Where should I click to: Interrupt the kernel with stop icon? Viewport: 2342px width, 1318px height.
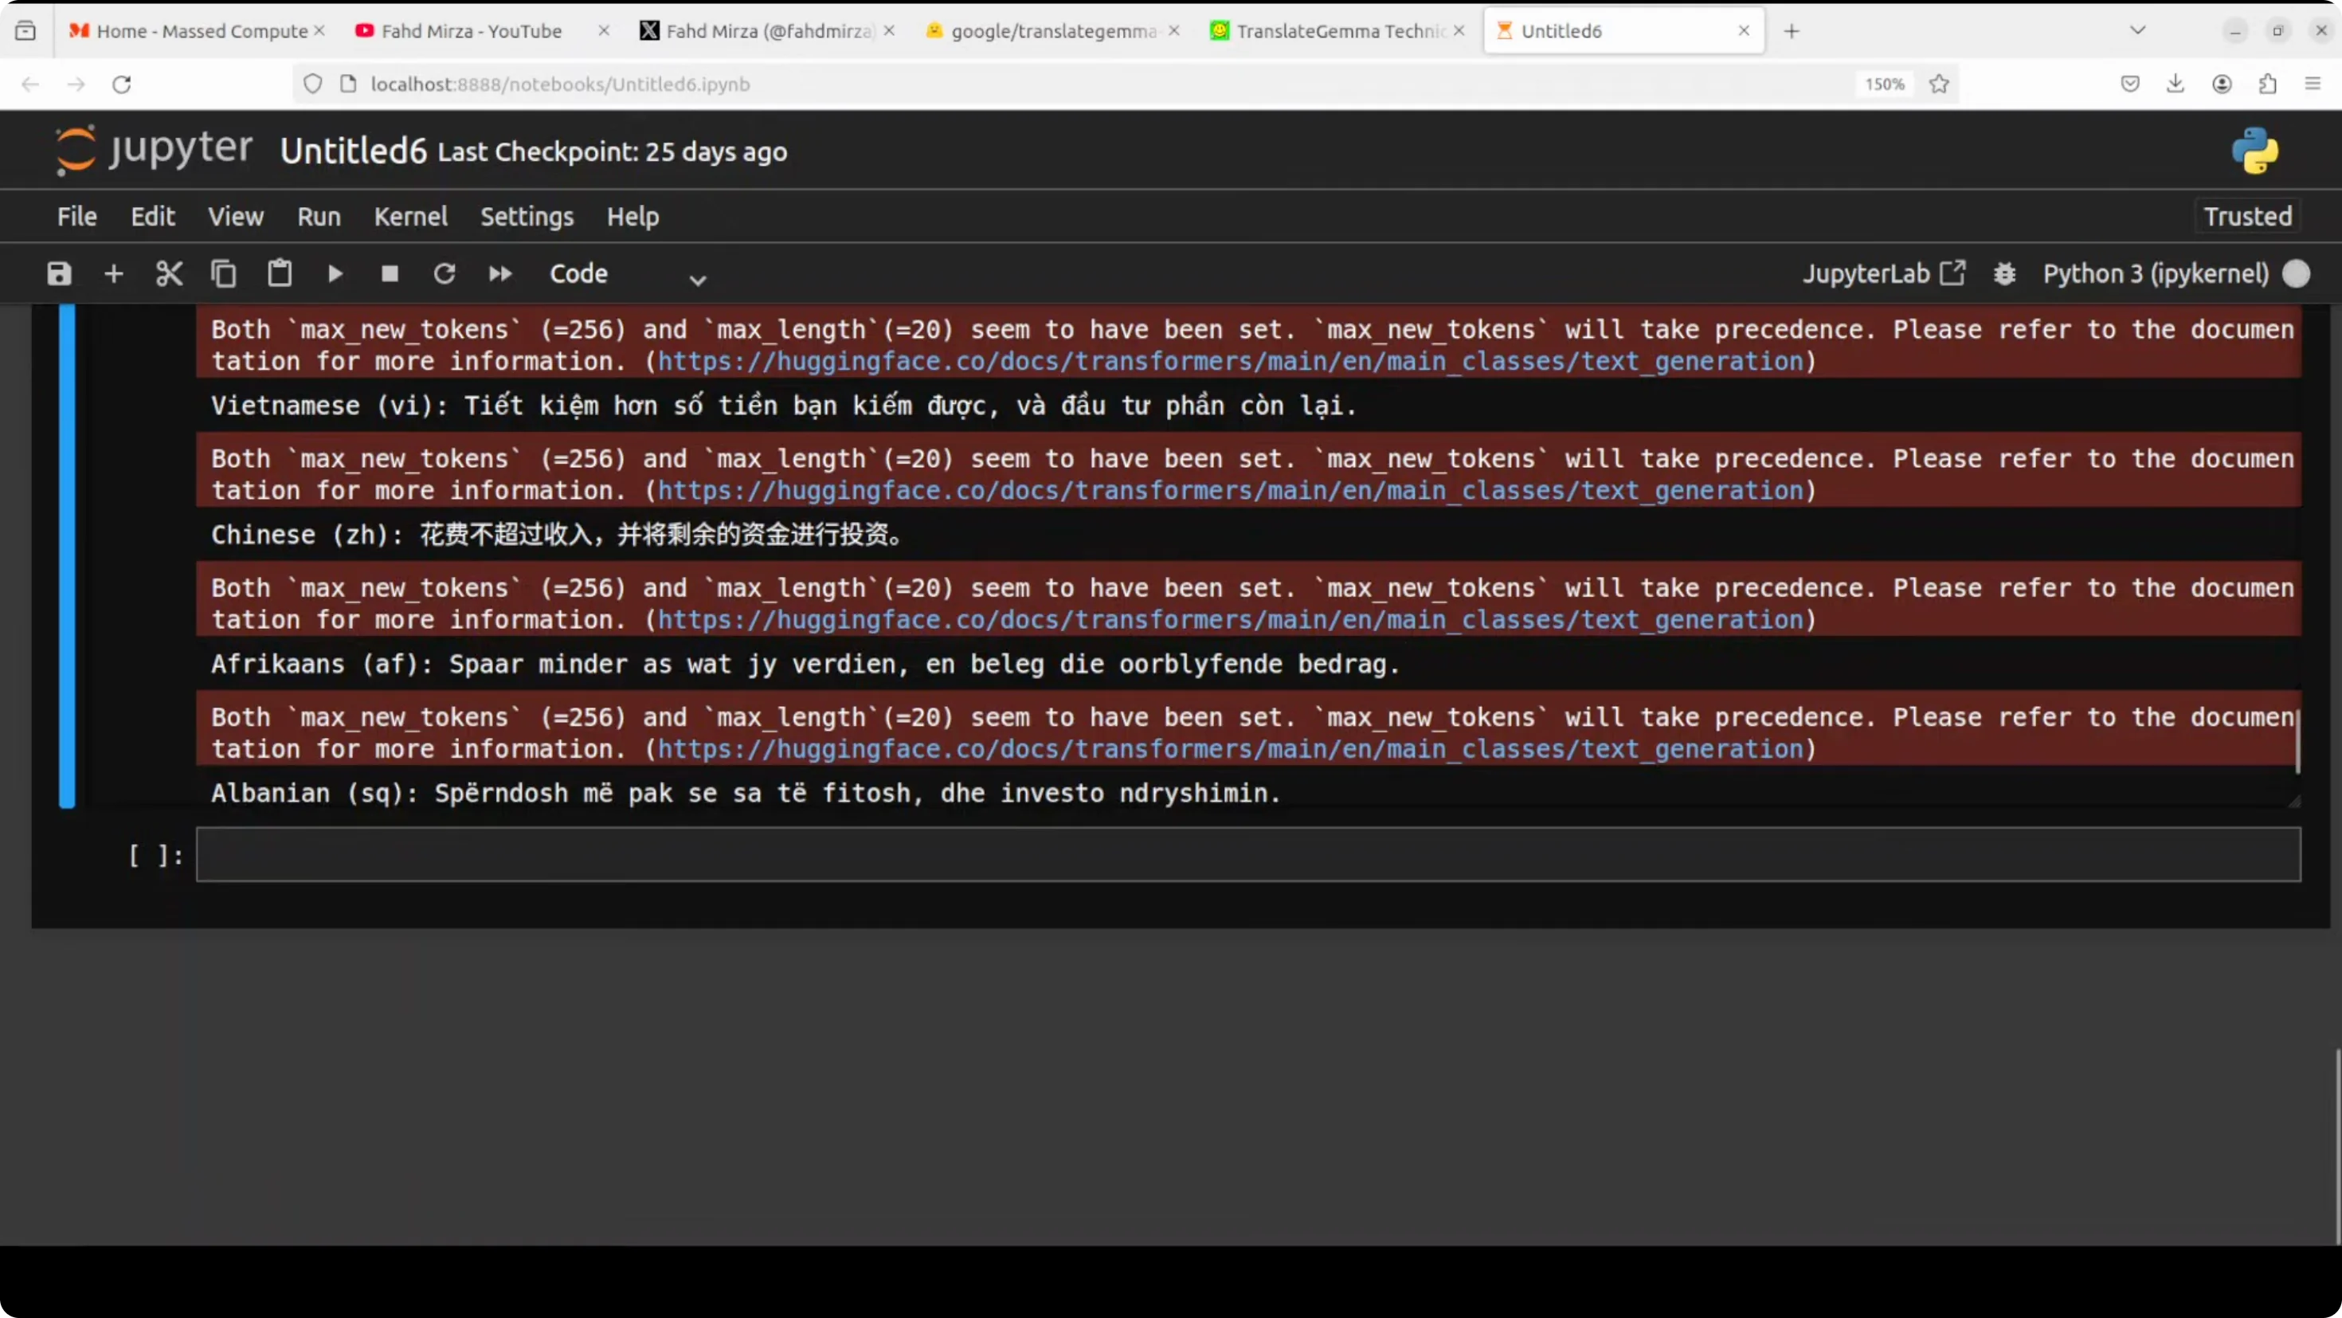coord(390,274)
